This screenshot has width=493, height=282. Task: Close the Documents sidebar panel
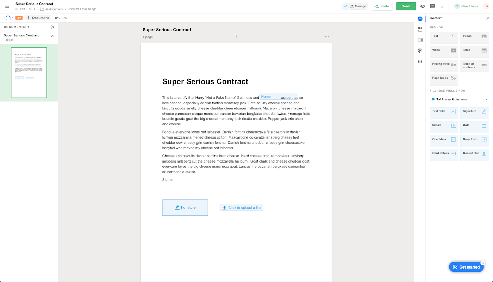click(53, 27)
